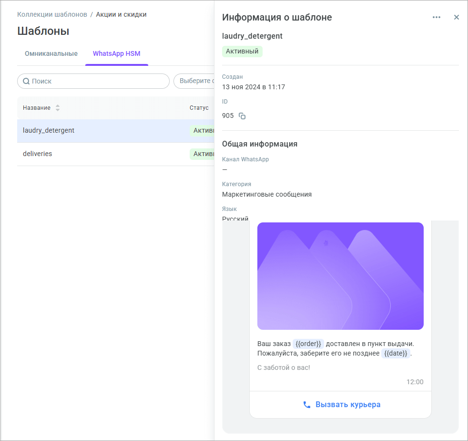Image resolution: width=468 pixels, height=441 pixels.
Task: Click the footer text С заботой о вас!
Action: click(284, 368)
